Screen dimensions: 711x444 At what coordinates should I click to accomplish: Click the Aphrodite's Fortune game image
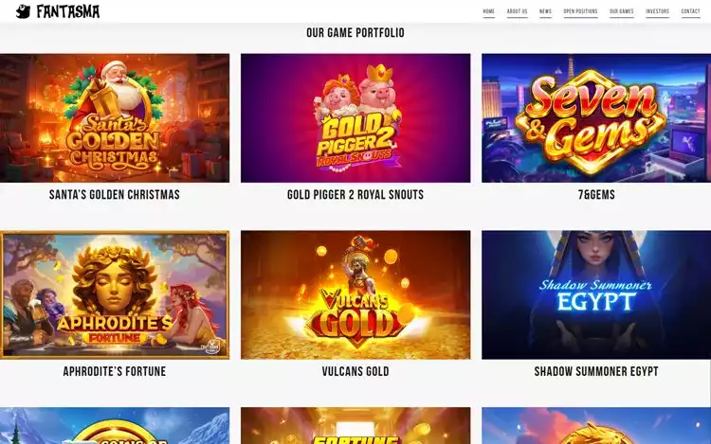click(115, 295)
